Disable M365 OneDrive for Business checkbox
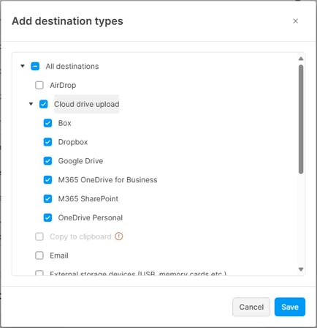Screen dimensions: 317x328 click(47, 179)
